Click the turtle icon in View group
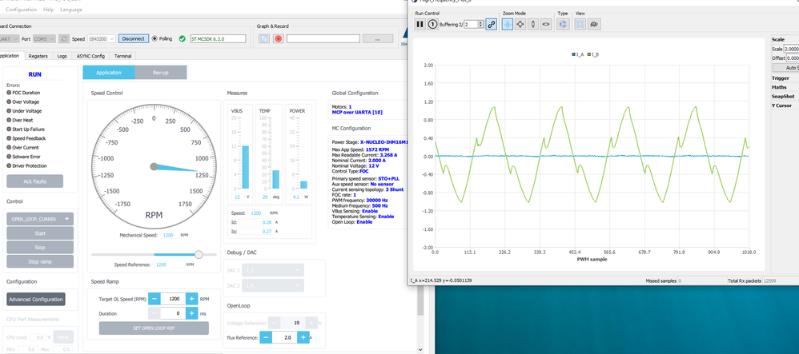The width and height of the screenshot is (799, 354). point(593,24)
